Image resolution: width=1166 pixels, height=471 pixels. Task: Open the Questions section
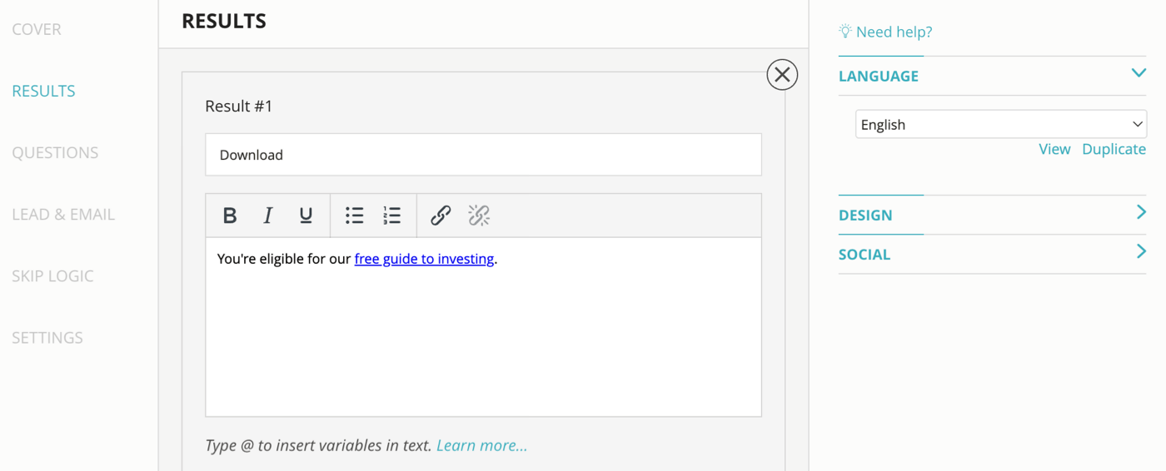point(55,152)
